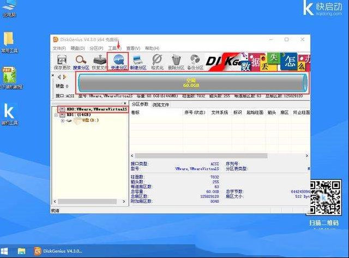This screenshot has width=349, height=258.
Task: Click disk tree scrollbar left arrow
Action: (x=55, y=201)
